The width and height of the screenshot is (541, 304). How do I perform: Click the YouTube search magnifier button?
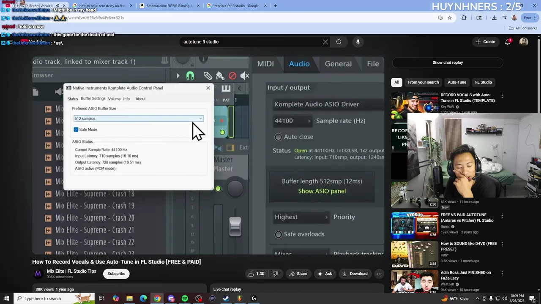tap(339, 42)
